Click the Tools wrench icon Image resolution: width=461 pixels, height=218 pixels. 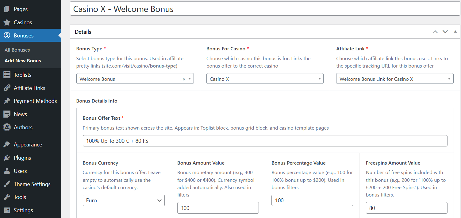click(7, 197)
